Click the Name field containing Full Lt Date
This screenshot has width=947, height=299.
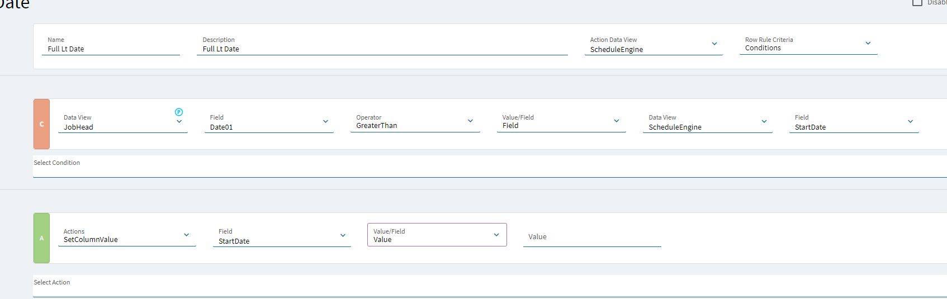pyautogui.click(x=111, y=49)
